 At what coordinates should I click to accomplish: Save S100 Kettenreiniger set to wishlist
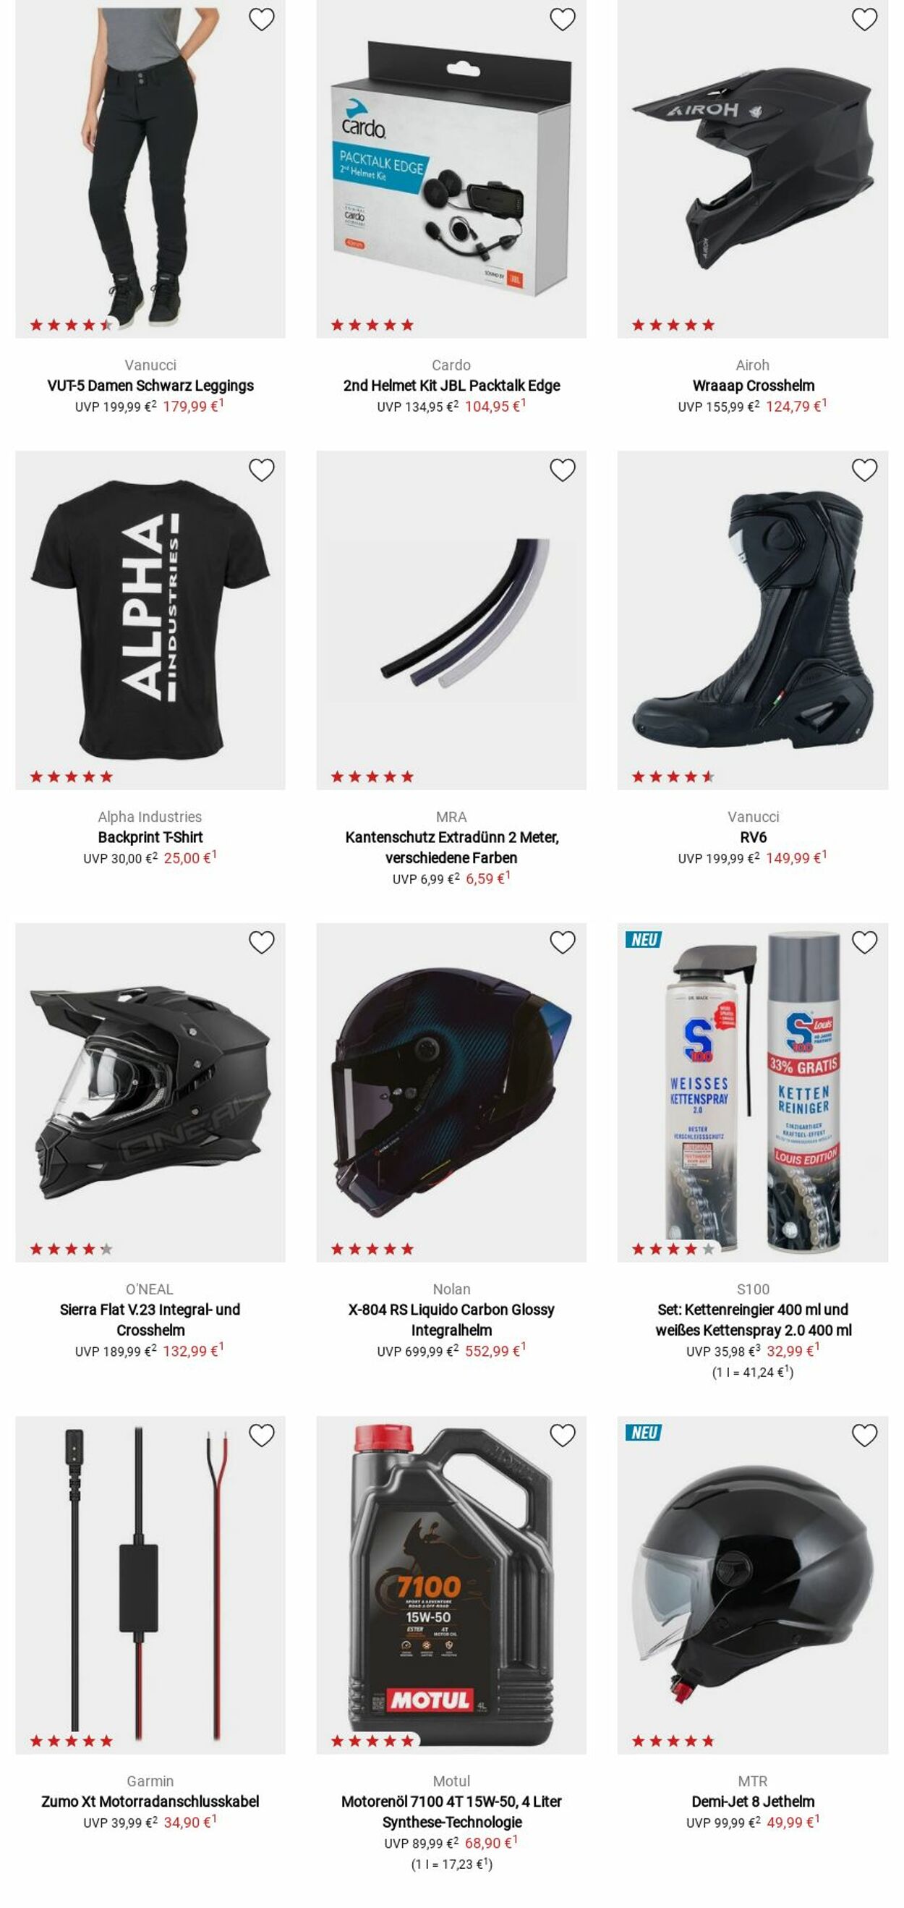click(864, 942)
